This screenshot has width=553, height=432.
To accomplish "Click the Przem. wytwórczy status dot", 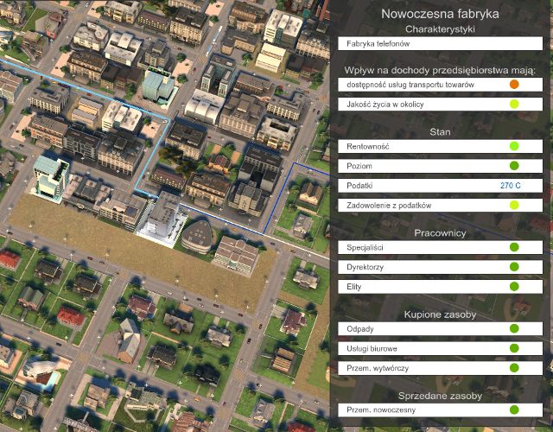I will tap(514, 367).
